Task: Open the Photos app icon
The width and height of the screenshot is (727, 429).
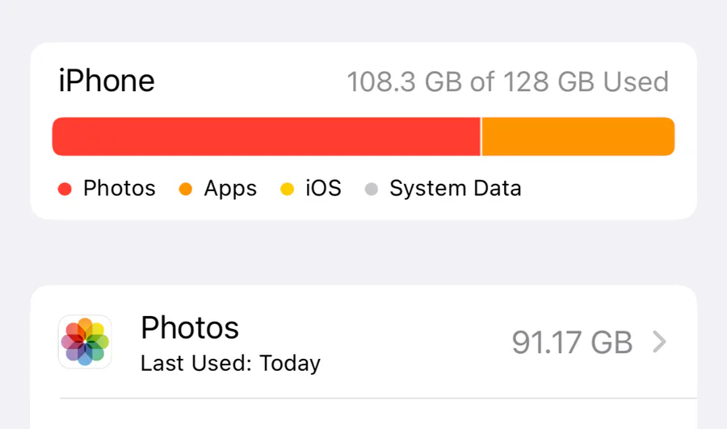Action: (x=85, y=342)
